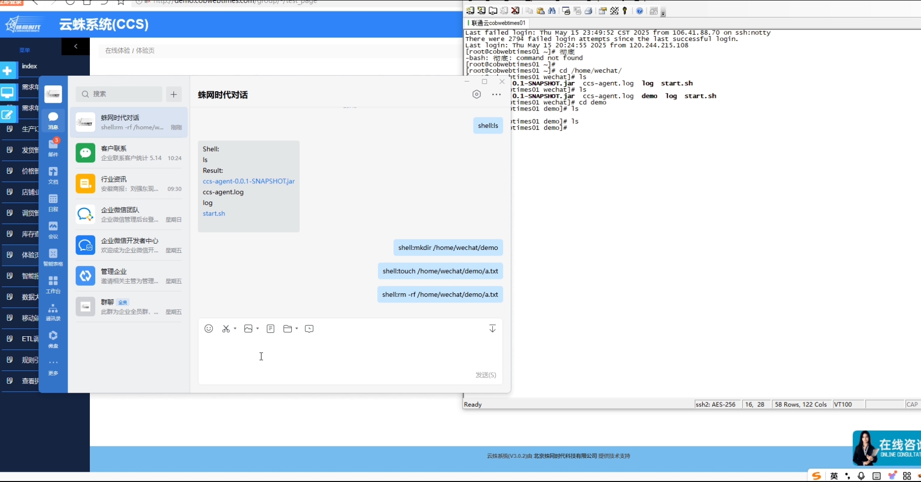Viewport: 921px width, 482px height.
Task: Open Calendar icon in WeCom sidebar
Action: click(x=53, y=203)
